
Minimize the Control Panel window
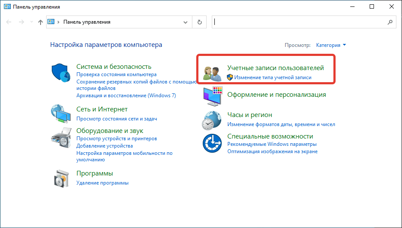[x=352, y=6]
